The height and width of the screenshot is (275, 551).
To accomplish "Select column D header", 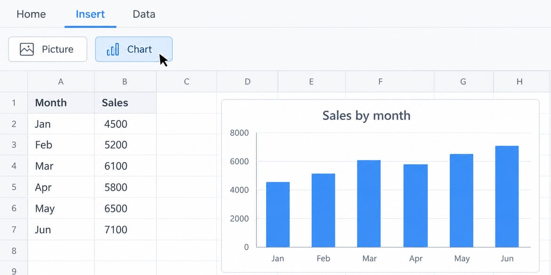I will [247, 81].
